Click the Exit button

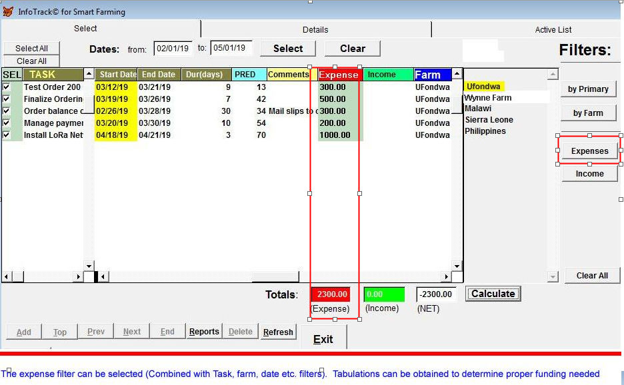[x=323, y=339]
